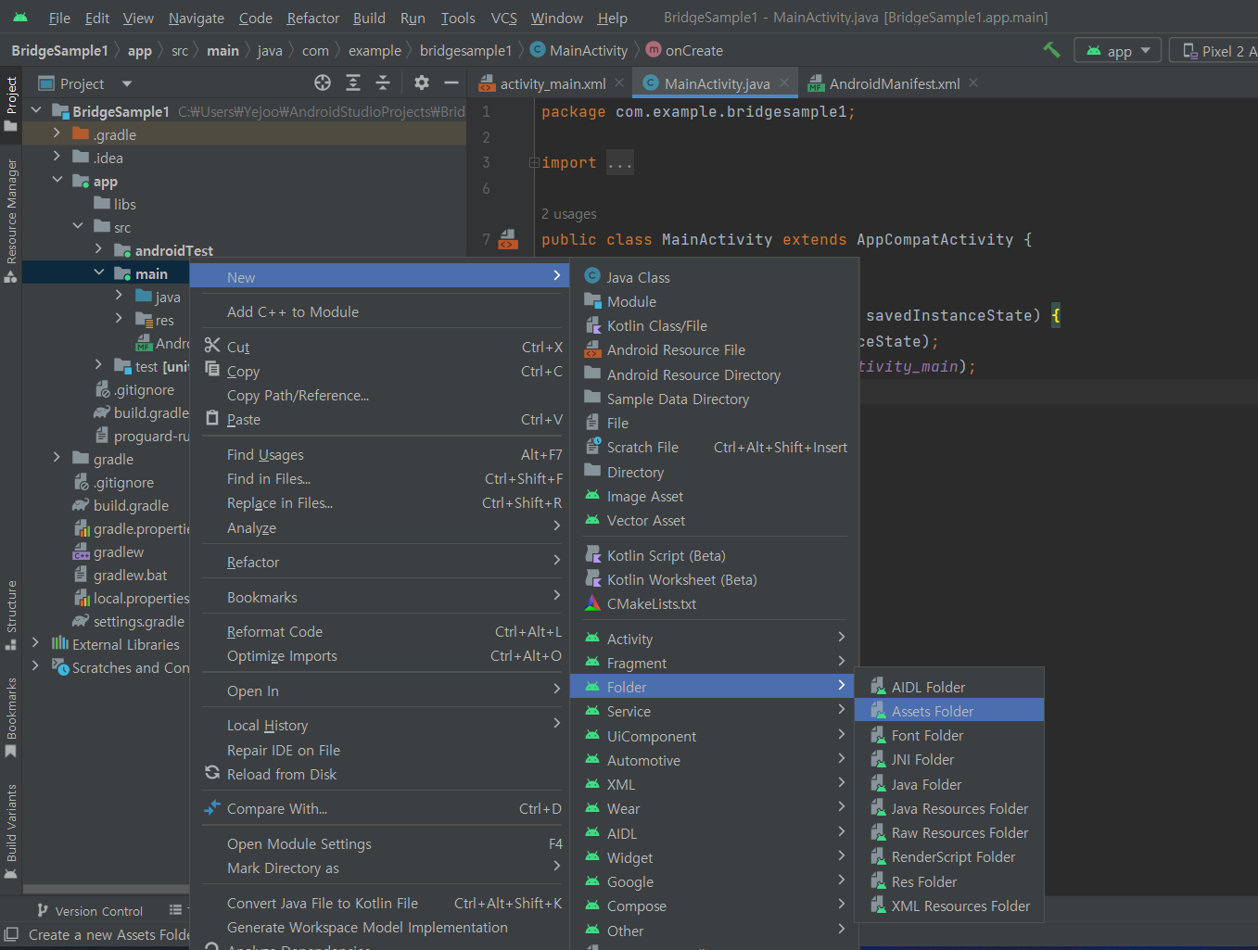The width and height of the screenshot is (1258, 950).
Task: Open the Project panel settings gear
Action: pos(422,83)
